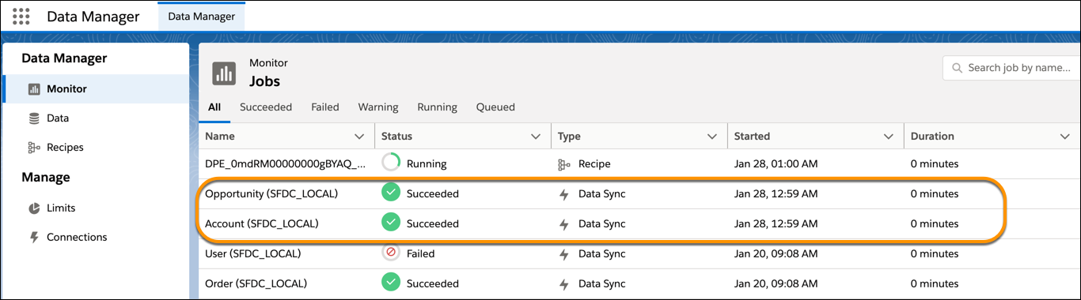The image size is (1081, 300).
Task: Switch to the Succeeded jobs tab
Action: coord(266,107)
